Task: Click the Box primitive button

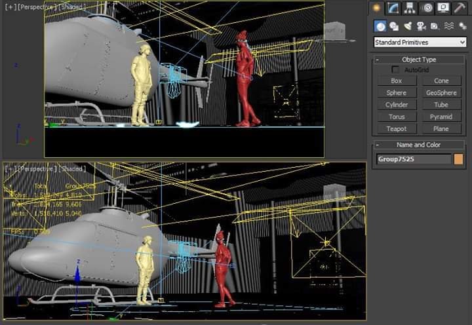Action: (x=397, y=81)
